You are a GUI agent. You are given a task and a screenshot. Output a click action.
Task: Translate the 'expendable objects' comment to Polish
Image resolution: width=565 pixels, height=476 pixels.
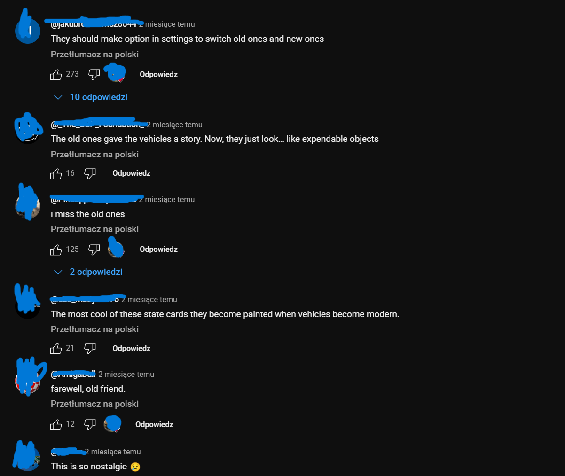94,154
